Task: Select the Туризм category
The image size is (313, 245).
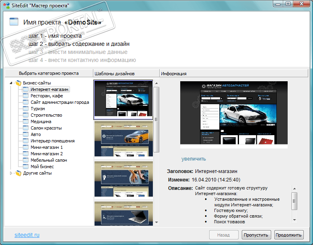Action: [38, 109]
